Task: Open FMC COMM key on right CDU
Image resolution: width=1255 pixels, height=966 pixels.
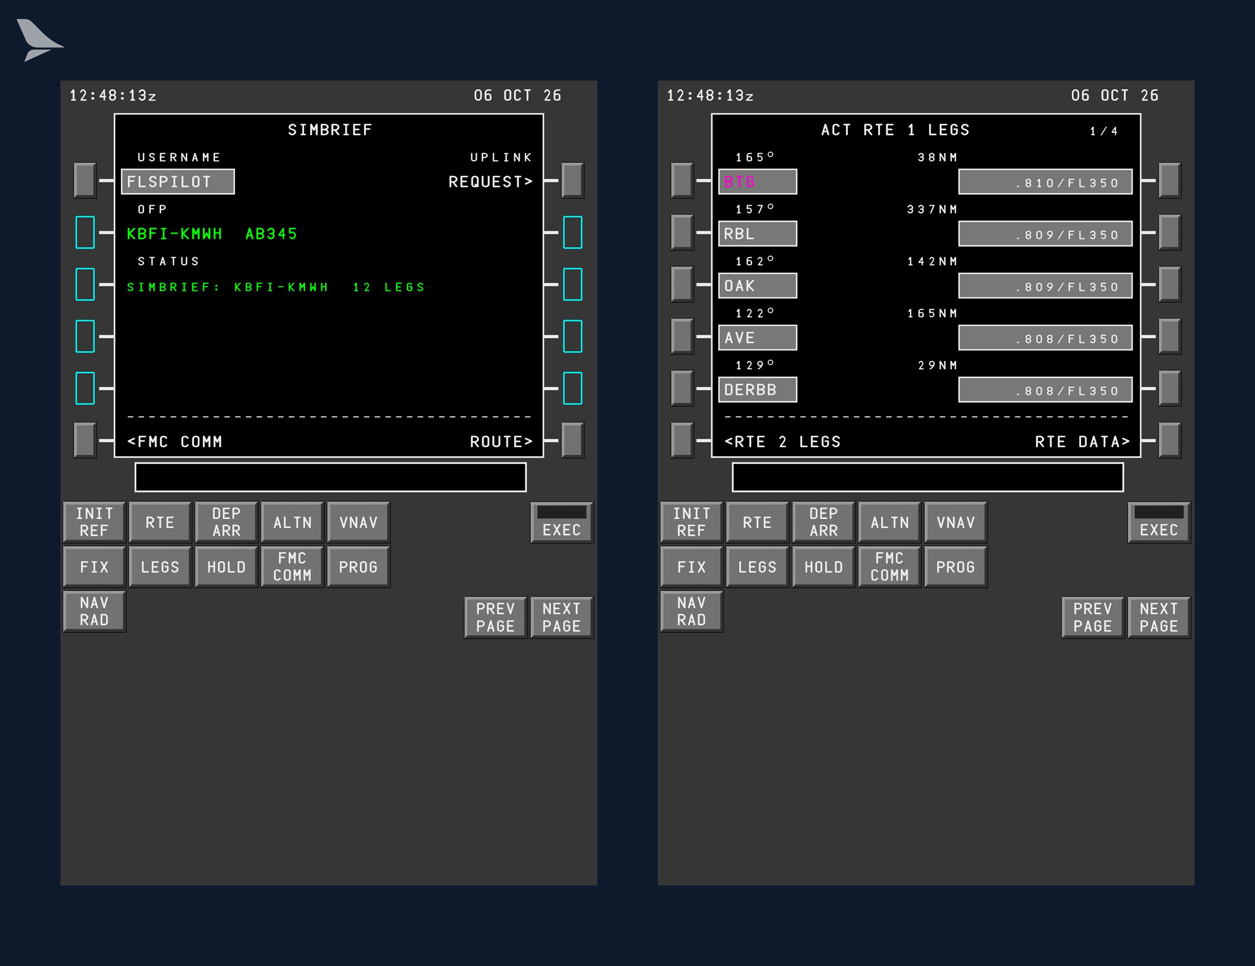Action: [x=890, y=567]
